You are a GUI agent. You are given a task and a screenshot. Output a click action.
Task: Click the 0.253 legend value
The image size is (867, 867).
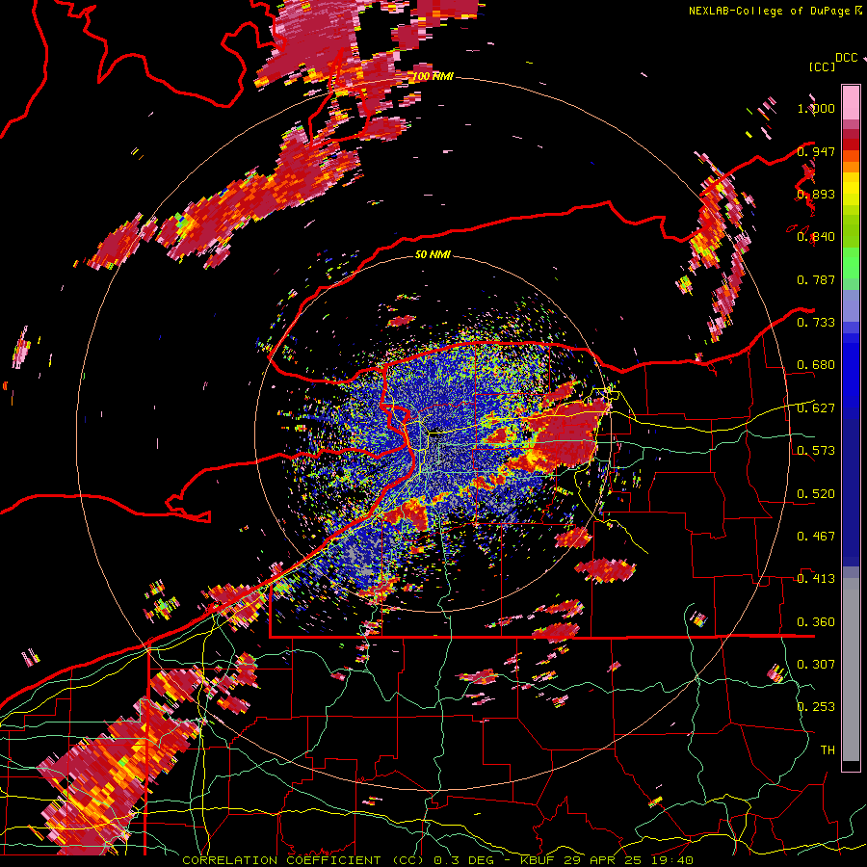[816, 707]
